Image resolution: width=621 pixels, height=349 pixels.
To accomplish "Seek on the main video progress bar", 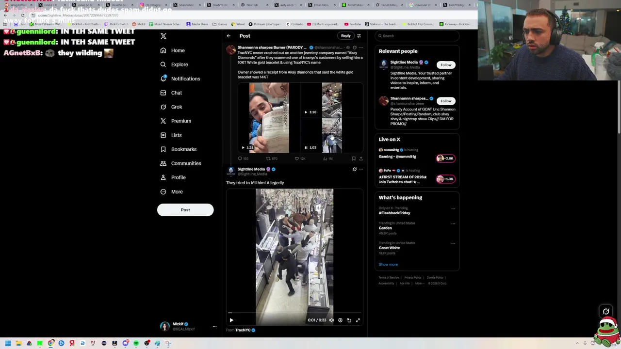I will (x=294, y=313).
